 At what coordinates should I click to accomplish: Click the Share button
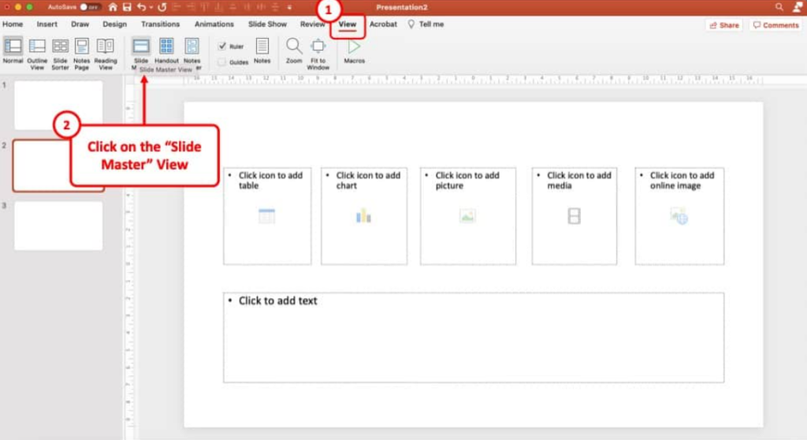coord(723,25)
